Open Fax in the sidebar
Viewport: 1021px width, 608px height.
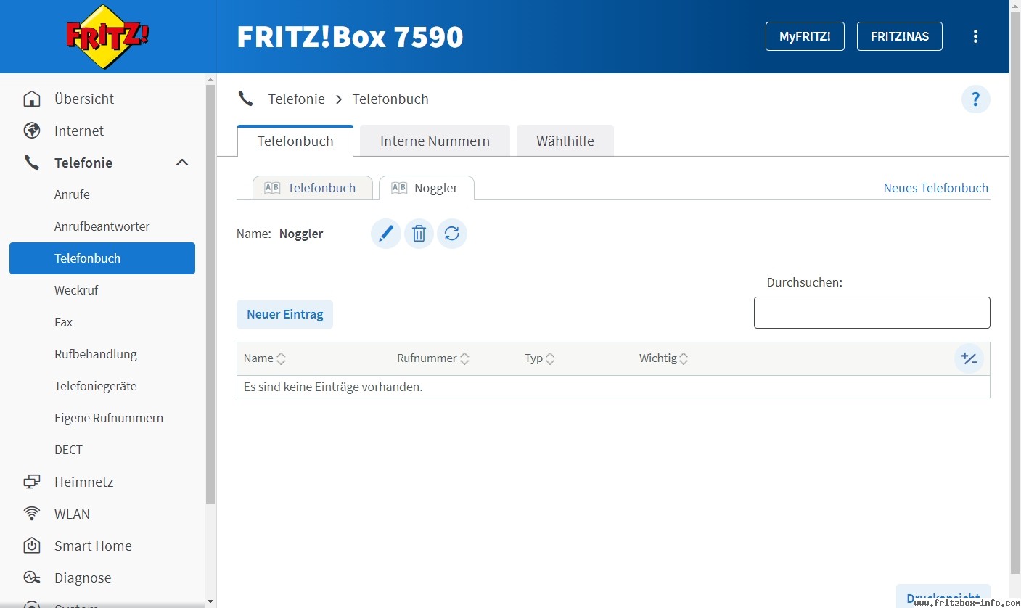[x=63, y=322]
